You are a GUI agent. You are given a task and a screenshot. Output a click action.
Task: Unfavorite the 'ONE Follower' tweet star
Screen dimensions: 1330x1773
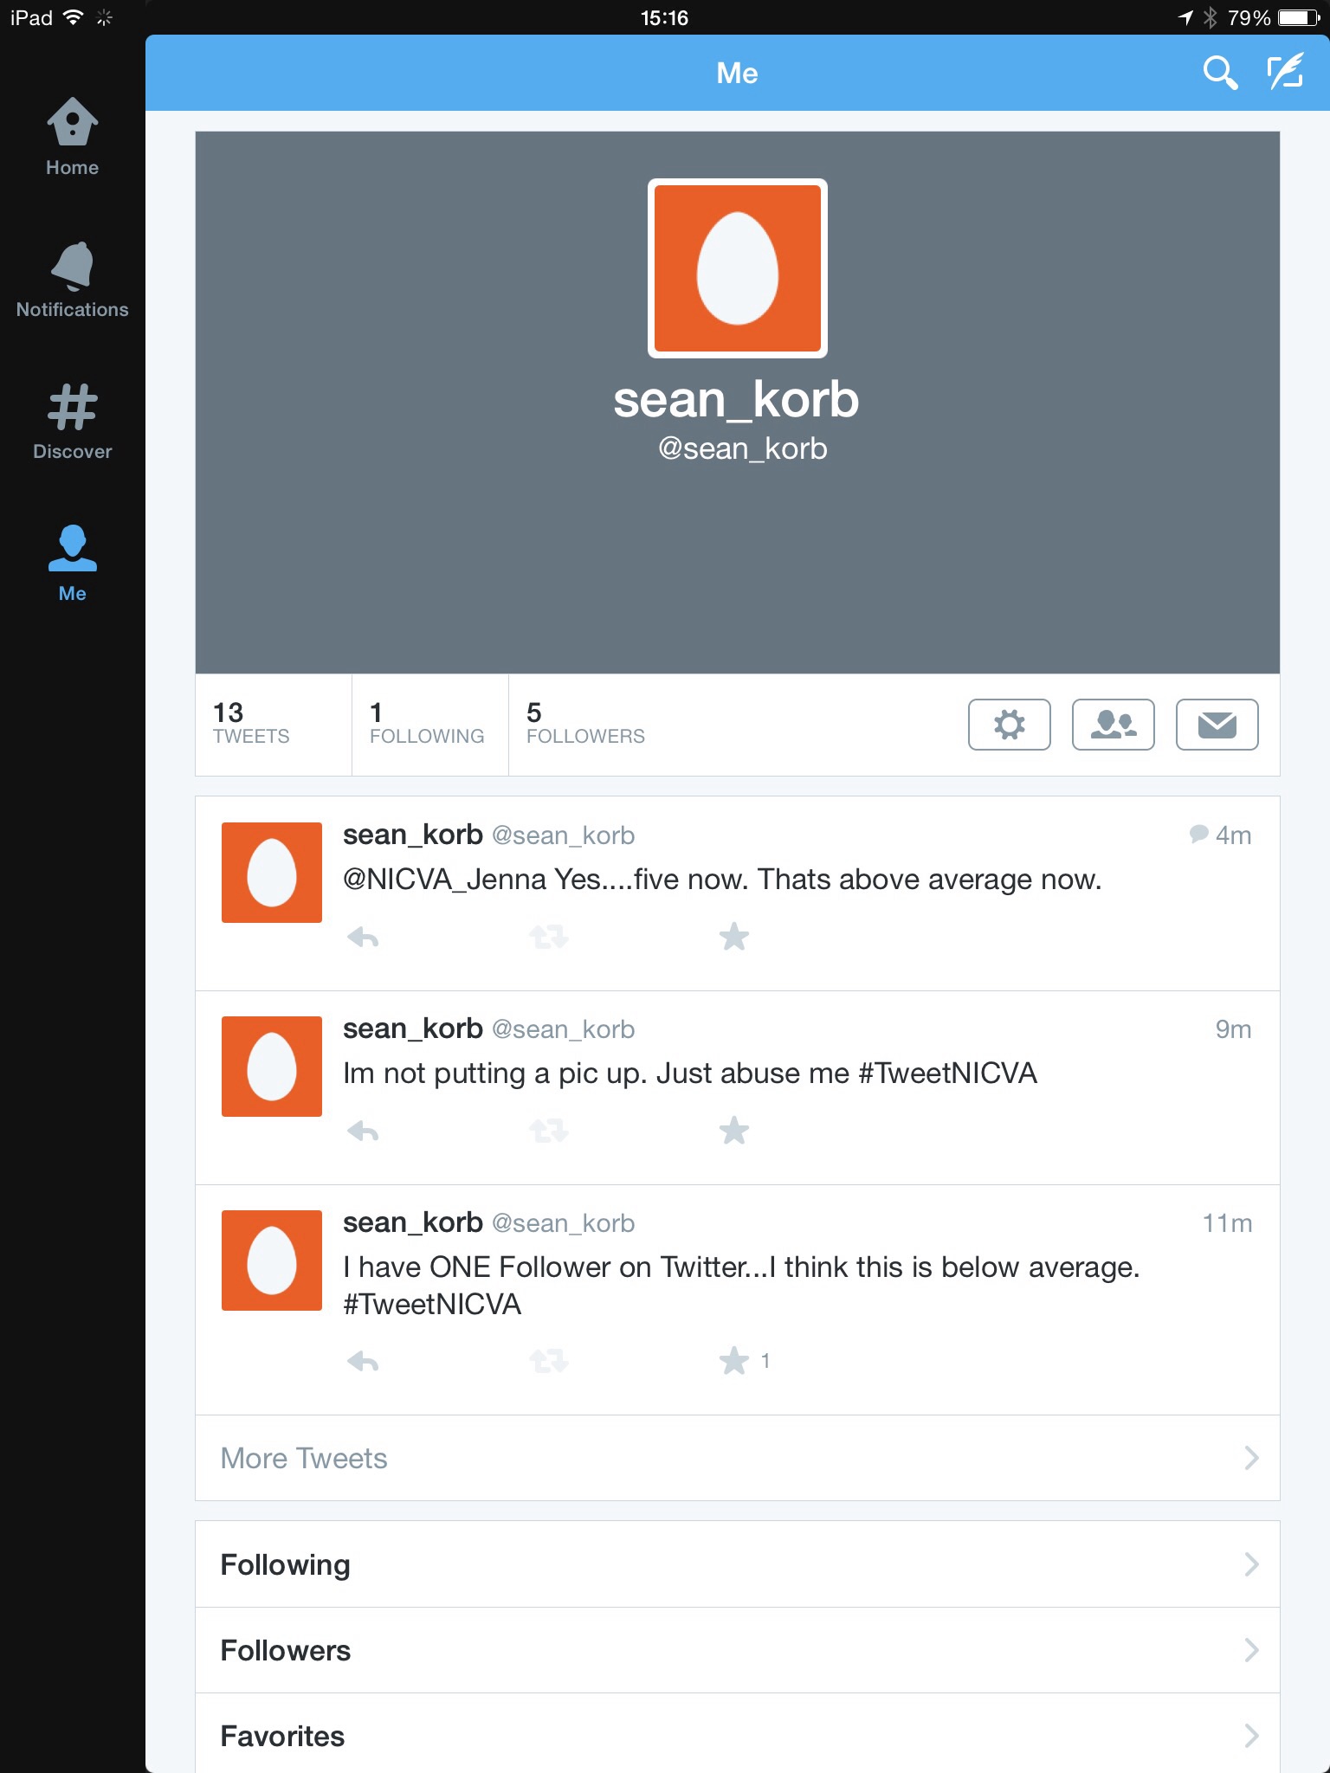[x=733, y=1361]
